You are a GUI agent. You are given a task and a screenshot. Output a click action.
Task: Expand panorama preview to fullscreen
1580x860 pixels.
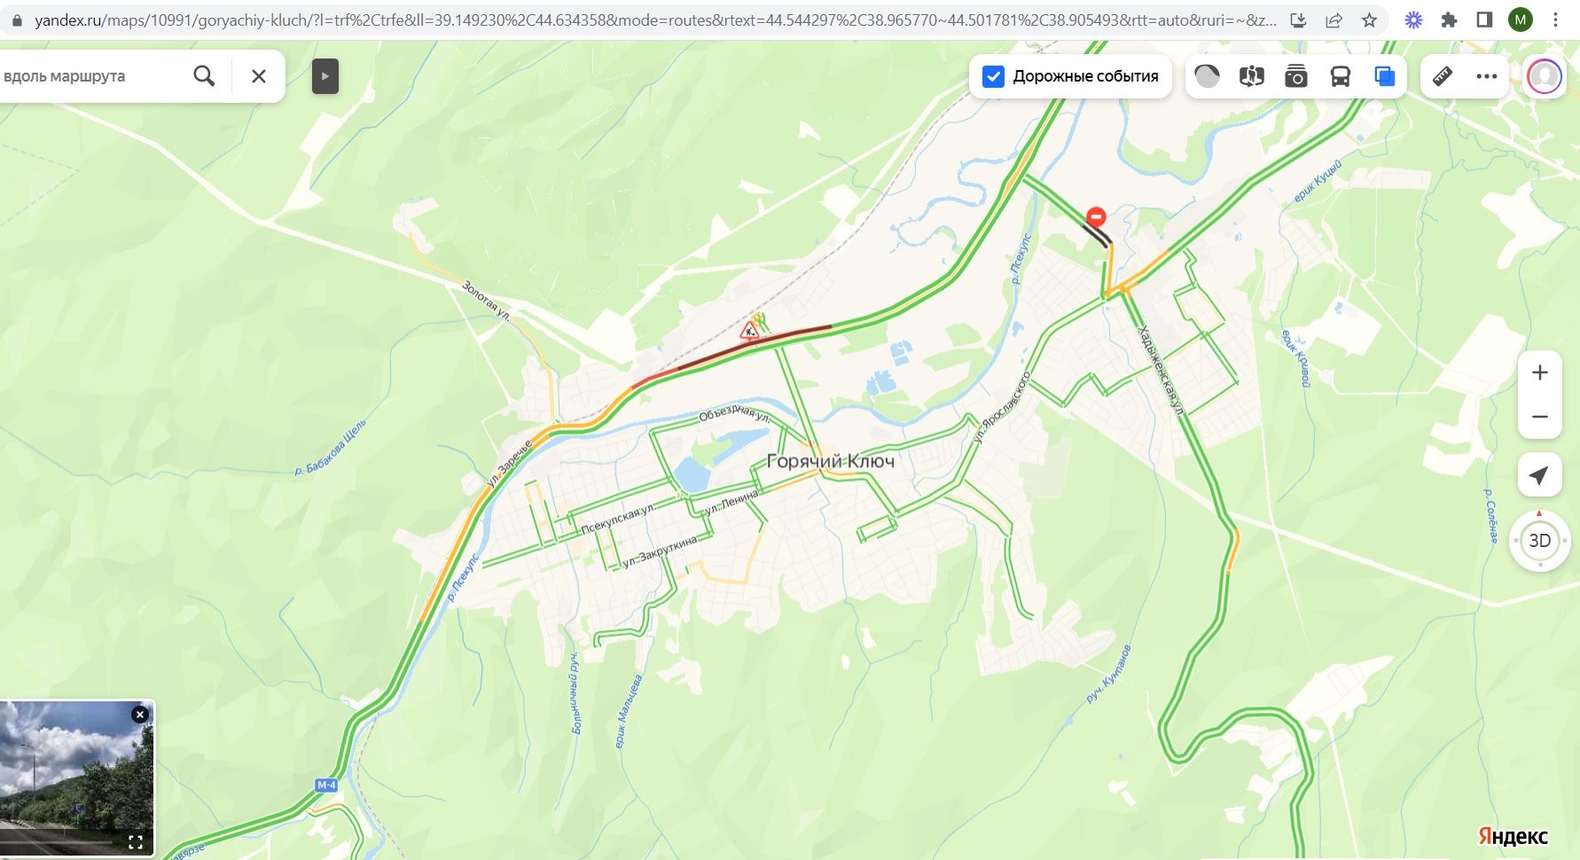136,842
